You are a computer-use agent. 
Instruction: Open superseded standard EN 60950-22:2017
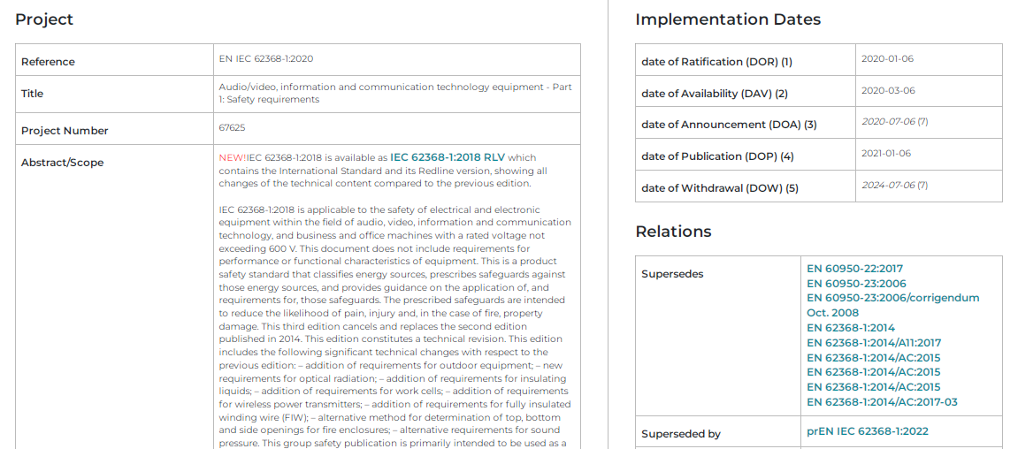point(854,268)
